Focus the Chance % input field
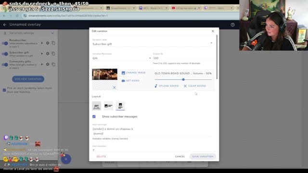The width and height of the screenshot is (308, 173). coord(183,58)
